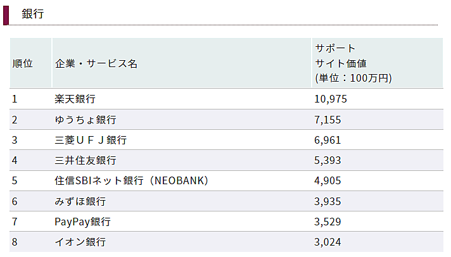Click the value 7,155
Screen dimensions: 451x257
point(328,120)
